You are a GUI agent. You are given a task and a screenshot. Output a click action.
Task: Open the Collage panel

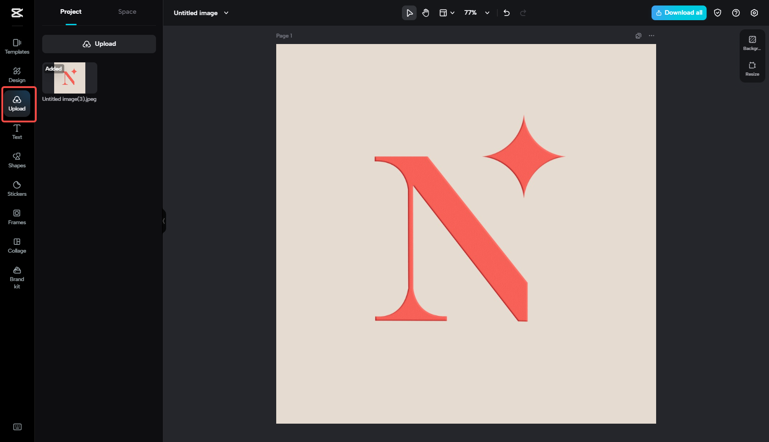[x=17, y=245]
